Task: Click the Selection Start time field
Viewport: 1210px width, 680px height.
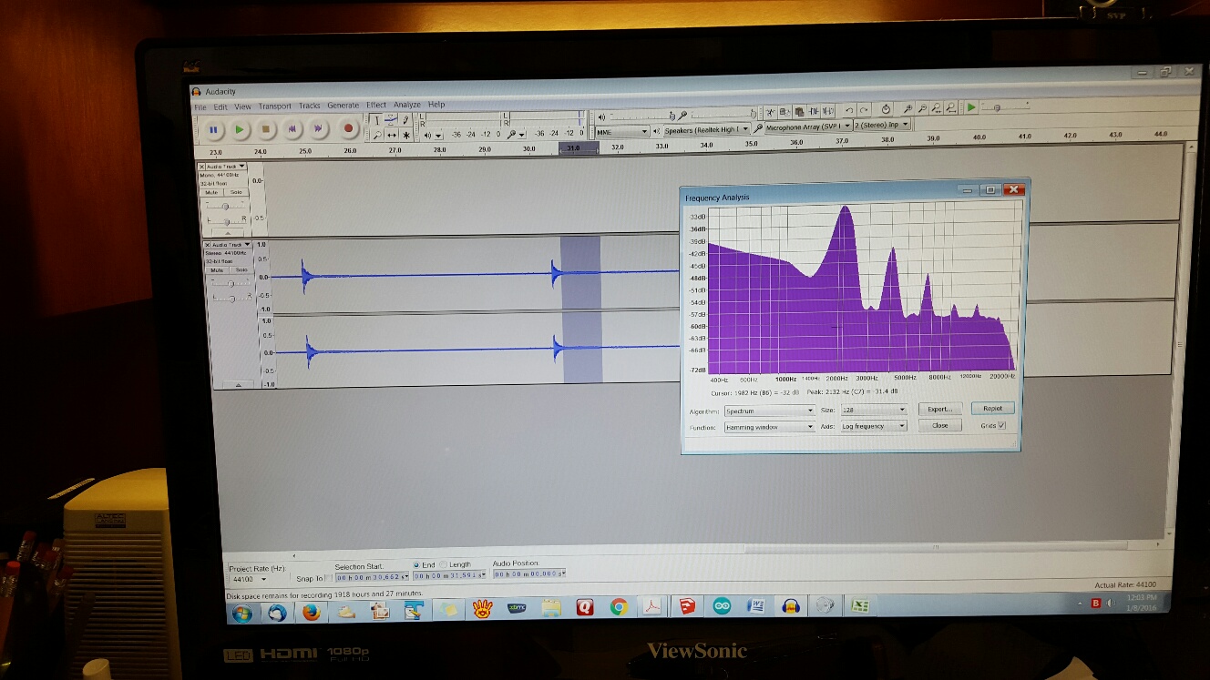Action: point(372,577)
